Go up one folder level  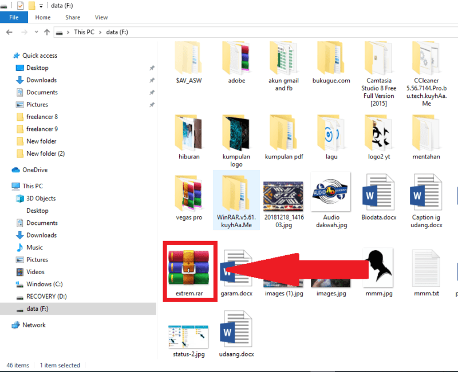tap(47, 32)
